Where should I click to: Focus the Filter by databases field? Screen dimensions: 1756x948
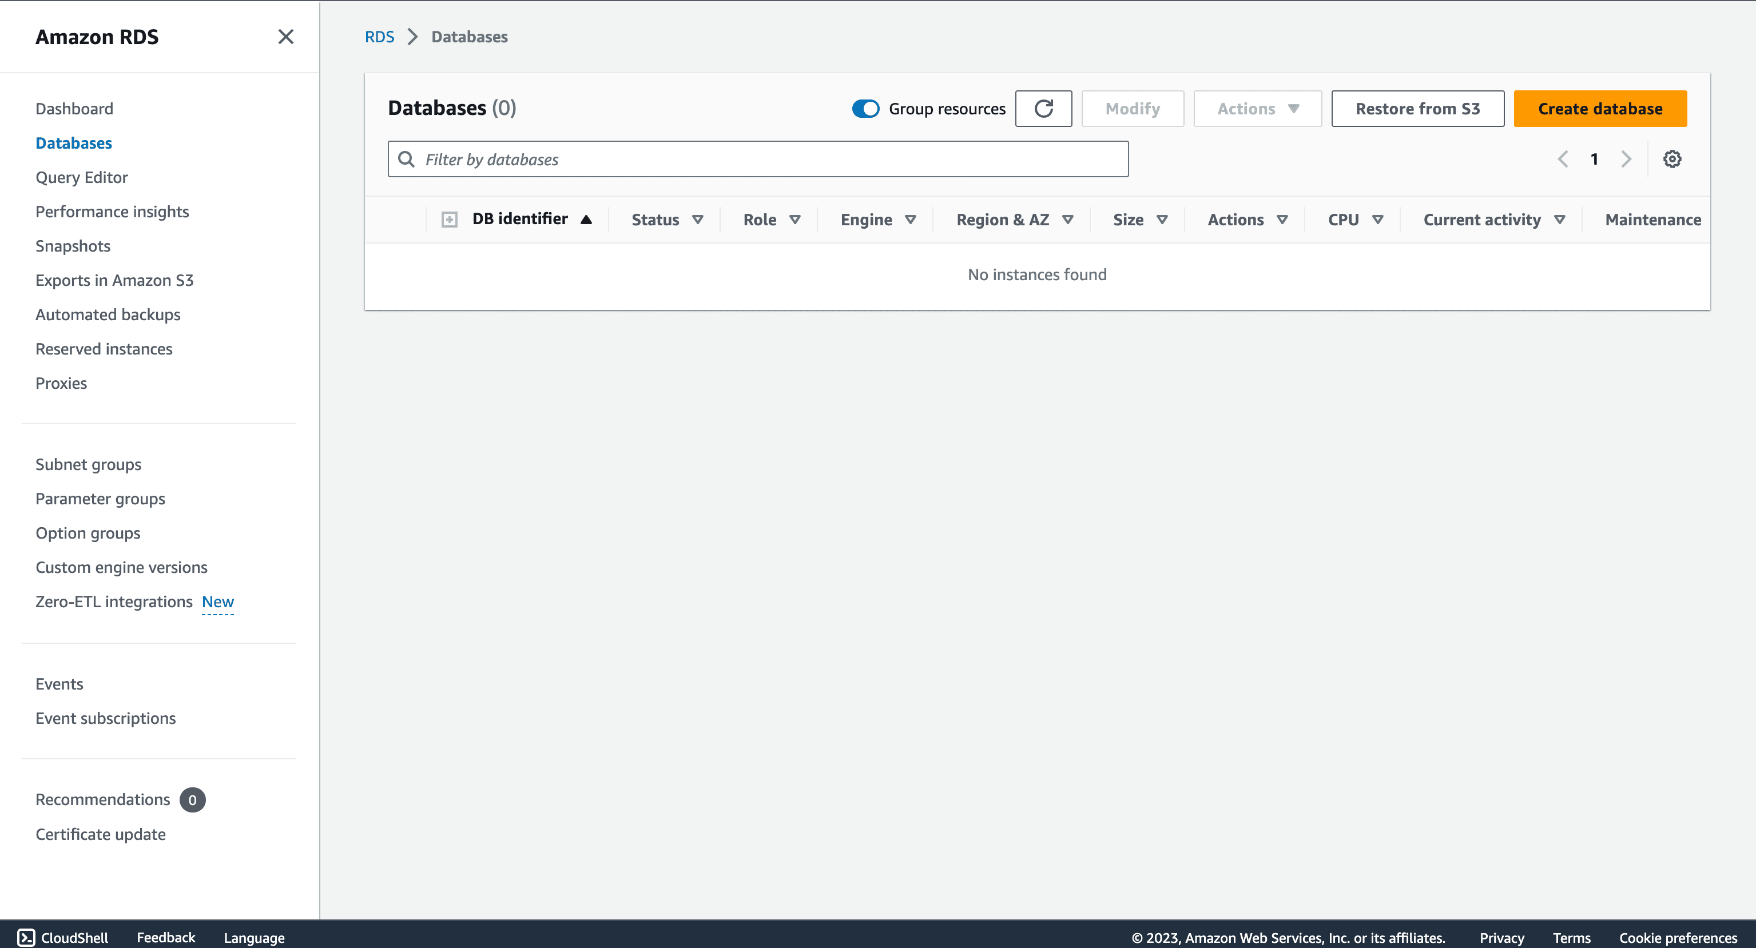tap(758, 160)
